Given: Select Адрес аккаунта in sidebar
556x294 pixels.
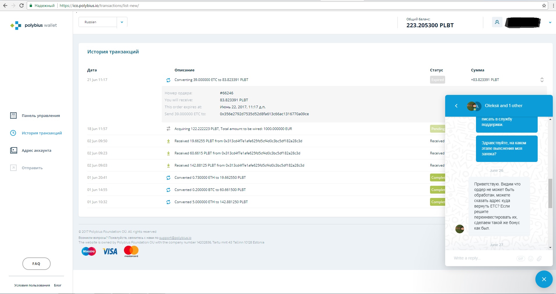Looking at the screenshot, I should [36, 151].
